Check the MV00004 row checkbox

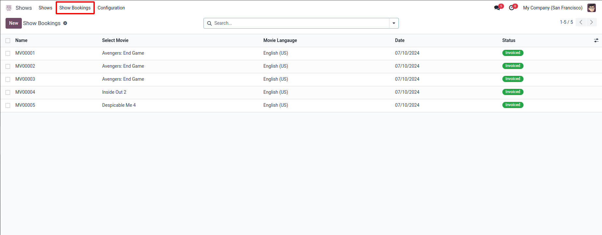[8, 92]
